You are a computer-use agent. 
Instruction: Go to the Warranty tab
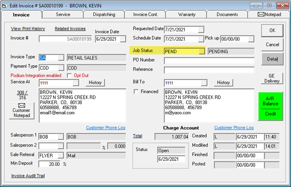(x=187, y=14)
